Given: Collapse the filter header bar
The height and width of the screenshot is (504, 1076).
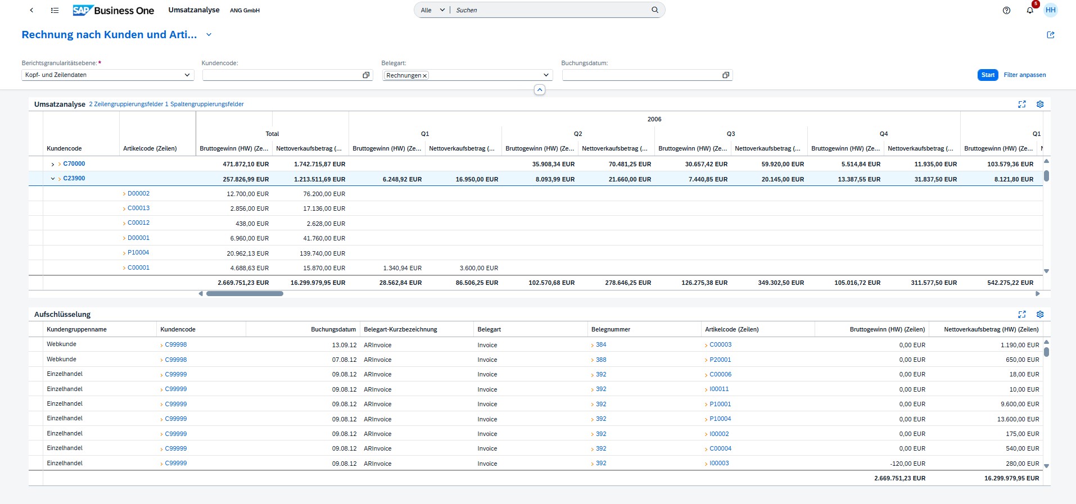Looking at the screenshot, I should [x=539, y=90].
